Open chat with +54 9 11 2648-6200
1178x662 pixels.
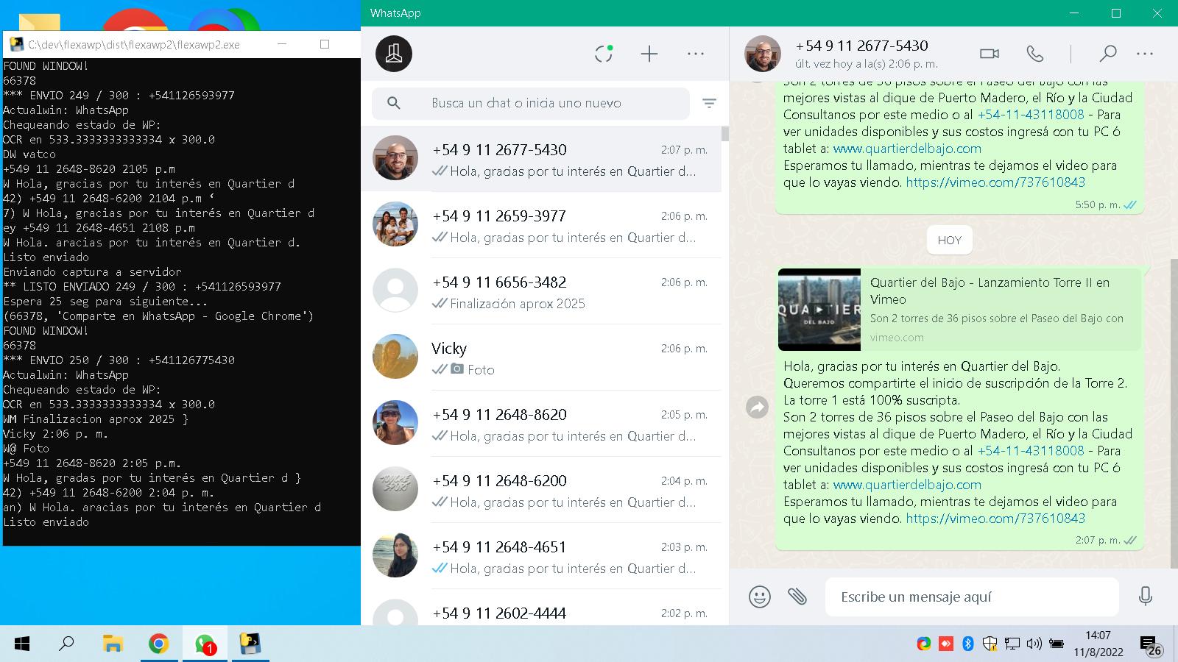coord(541,490)
